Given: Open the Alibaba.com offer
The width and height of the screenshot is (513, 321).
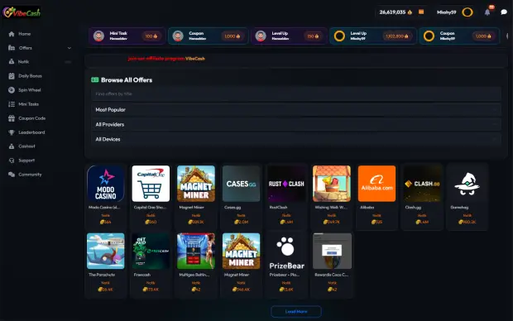Looking at the screenshot, I should tap(376, 196).
